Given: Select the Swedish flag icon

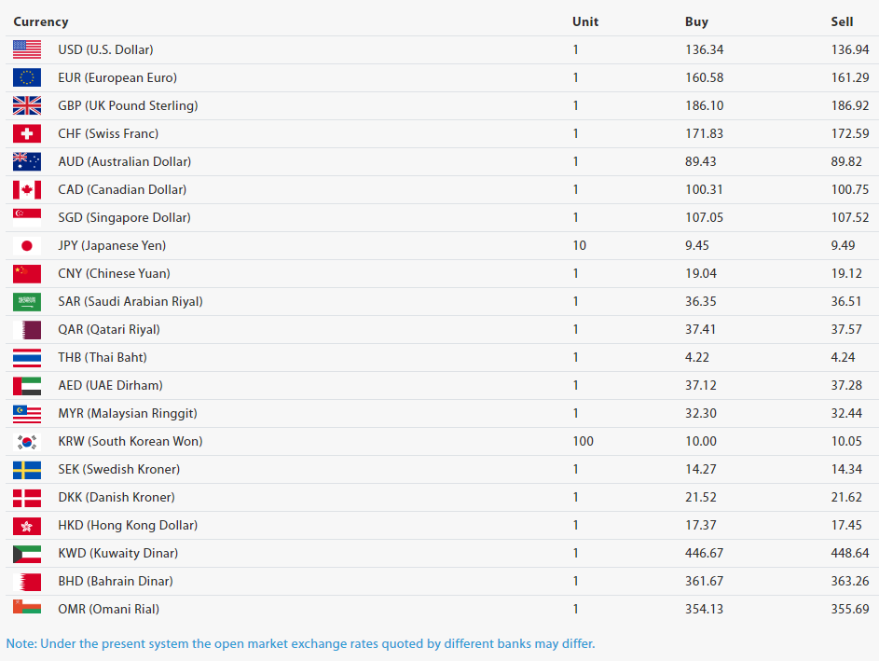Looking at the screenshot, I should coord(27,470).
